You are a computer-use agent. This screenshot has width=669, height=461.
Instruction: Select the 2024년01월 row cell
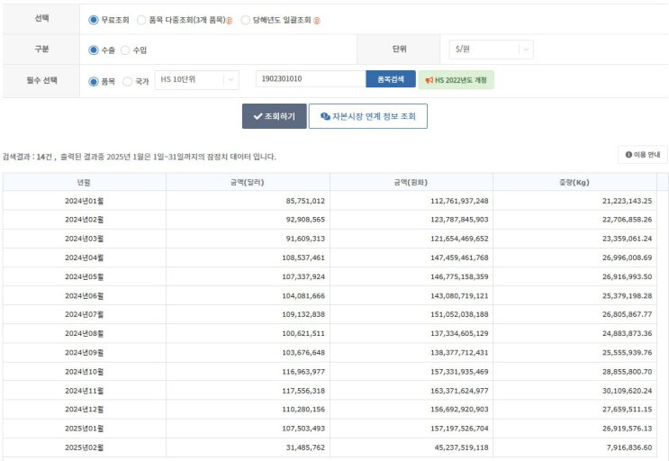[85, 201]
